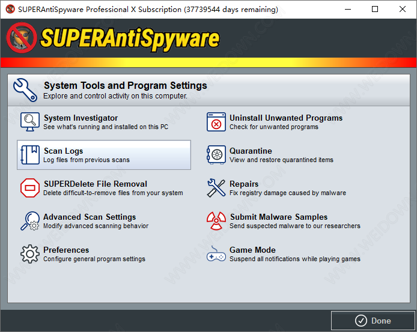Viewport: 417px width, 332px height.
Task: Click "Check for unwanted programs" text
Action: (273, 127)
